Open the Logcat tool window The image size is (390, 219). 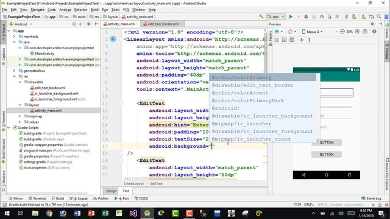[79, 198]
